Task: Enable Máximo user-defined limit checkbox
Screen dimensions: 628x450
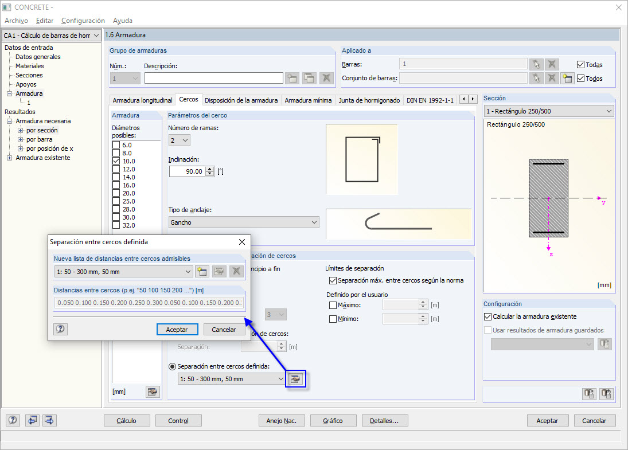Action: pos(333,305)
